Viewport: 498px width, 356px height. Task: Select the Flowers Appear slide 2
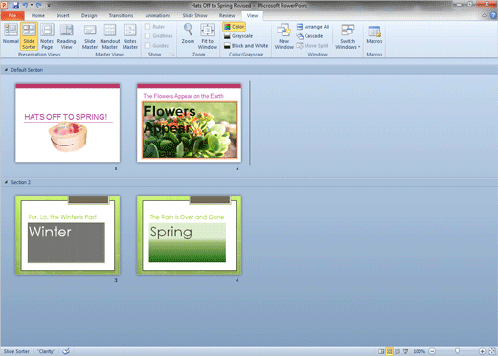coord(189,122)
